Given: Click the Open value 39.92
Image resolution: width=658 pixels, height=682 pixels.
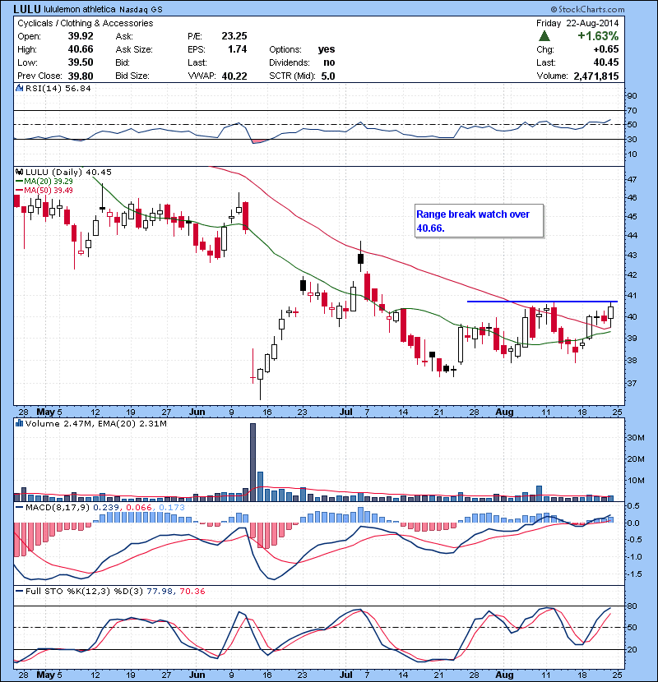Looking at the screenshot, I should 81,36.
